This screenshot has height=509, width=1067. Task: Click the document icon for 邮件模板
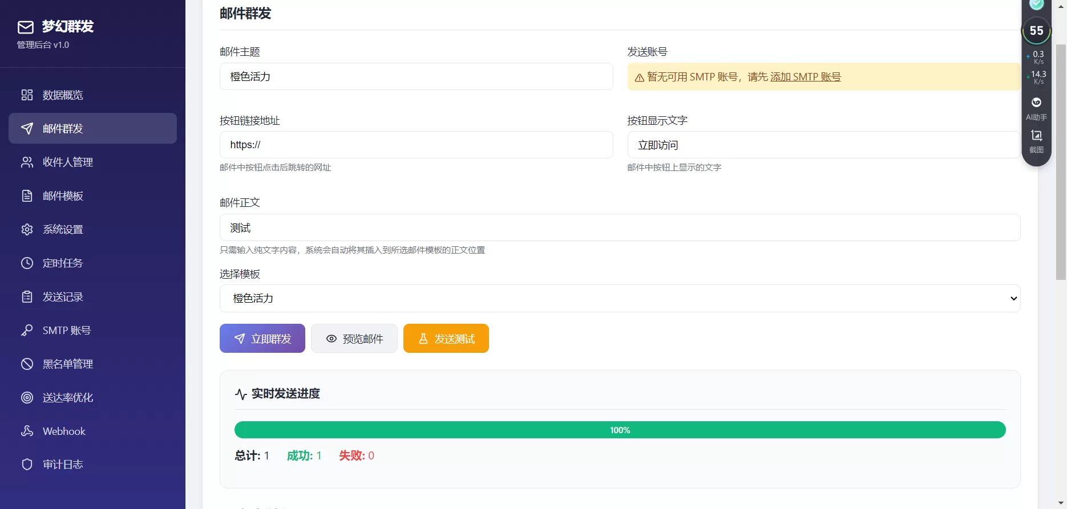[x=27, y=196]
